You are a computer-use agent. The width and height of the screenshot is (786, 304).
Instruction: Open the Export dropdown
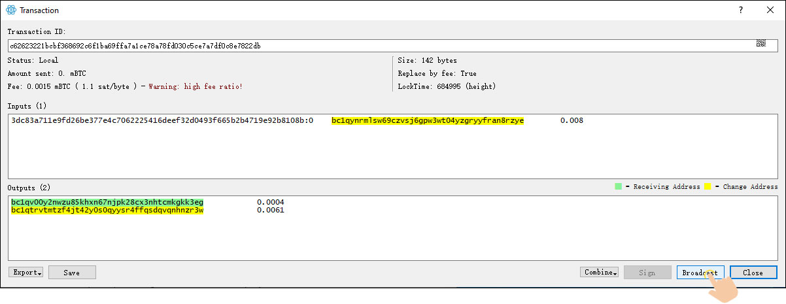pyautogui.click(x=26, y=273)
